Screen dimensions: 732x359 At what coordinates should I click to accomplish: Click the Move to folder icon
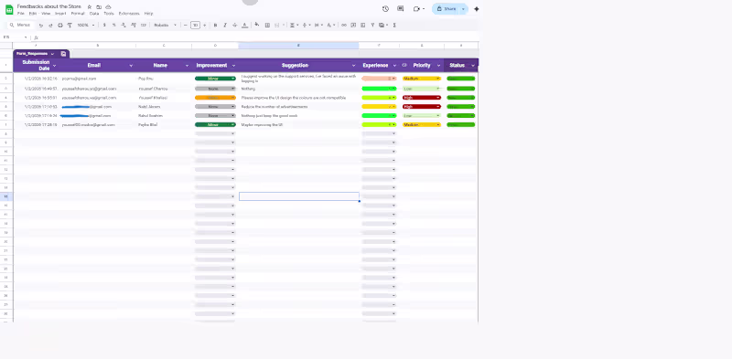pos(99,7)
